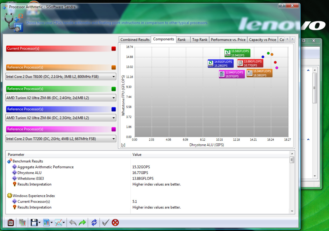Image resolution: width=329 pixels, height=231 pixels.
Task: Switch to Performance vs. Price tab
Action: [228, 39]
